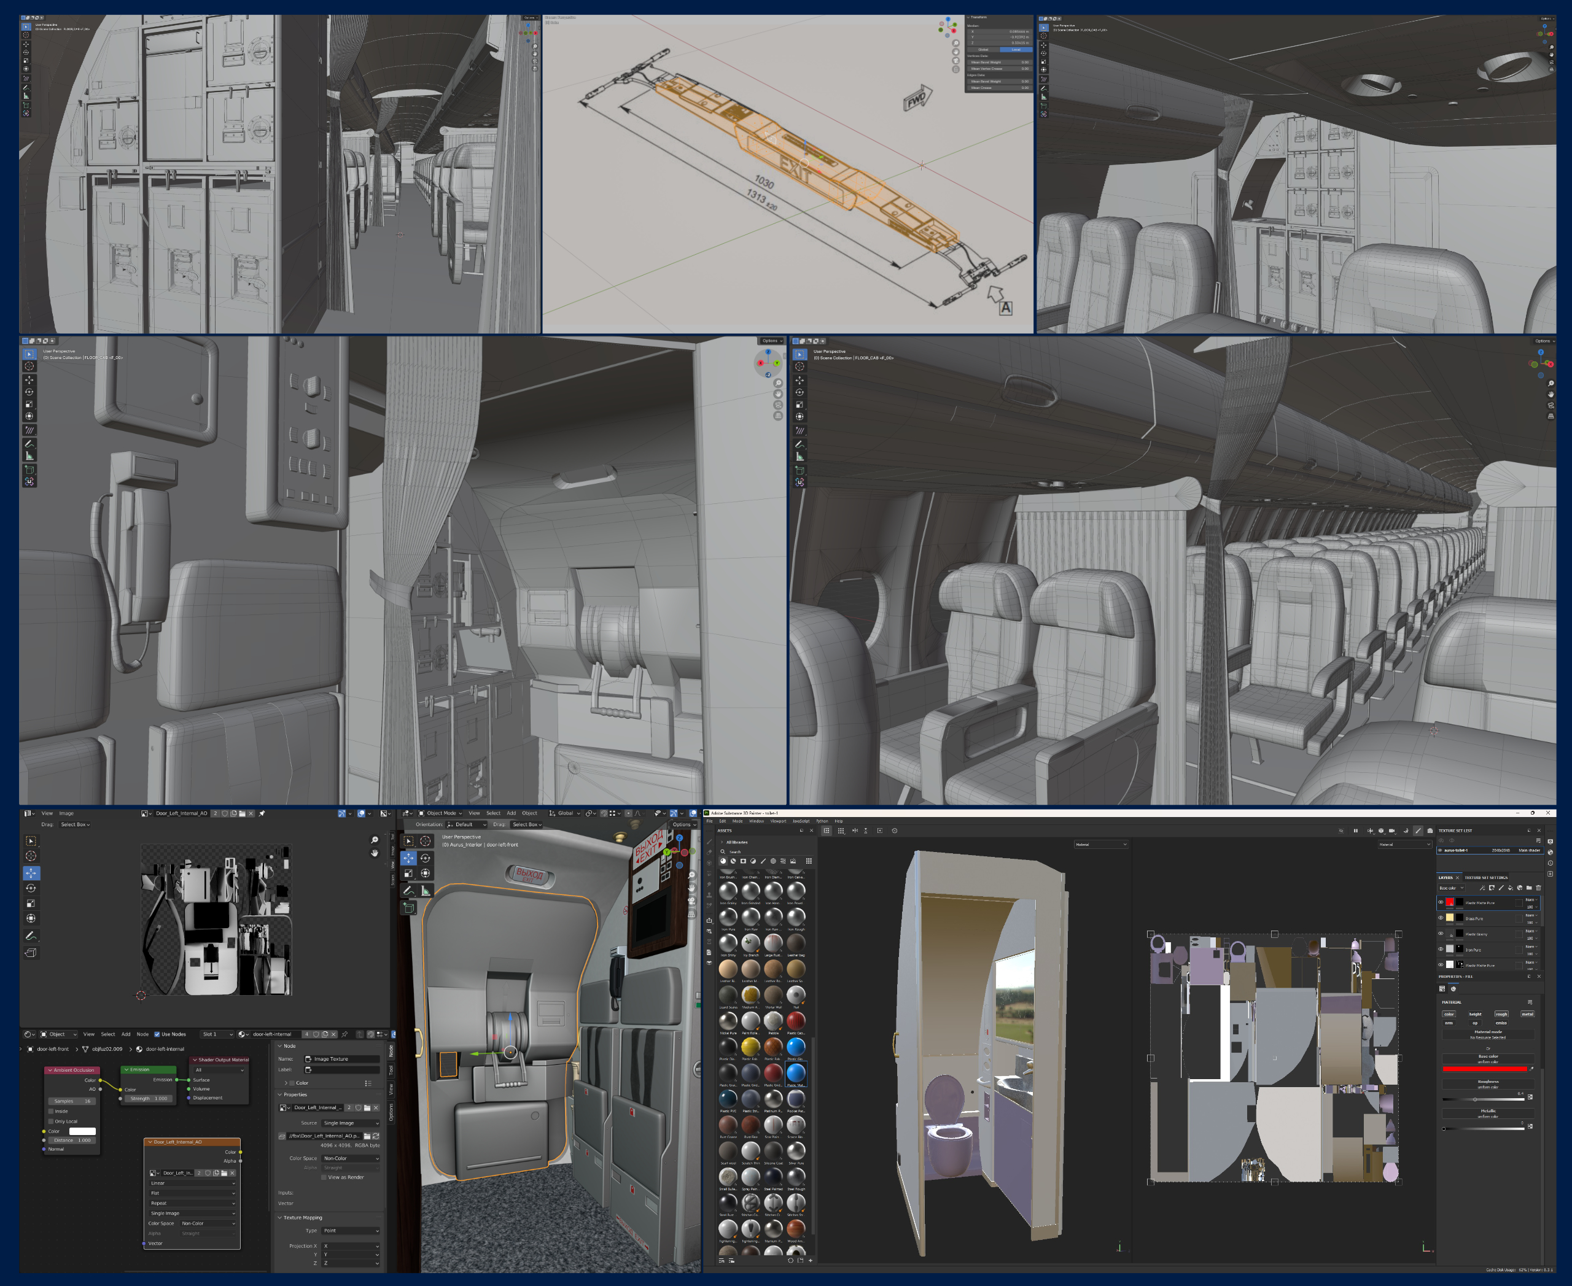The height and width of the screenshot is (1286, 1572).
Task: Pick base color with the eyedropper icon
Action: click(x=1531, y=1068)
